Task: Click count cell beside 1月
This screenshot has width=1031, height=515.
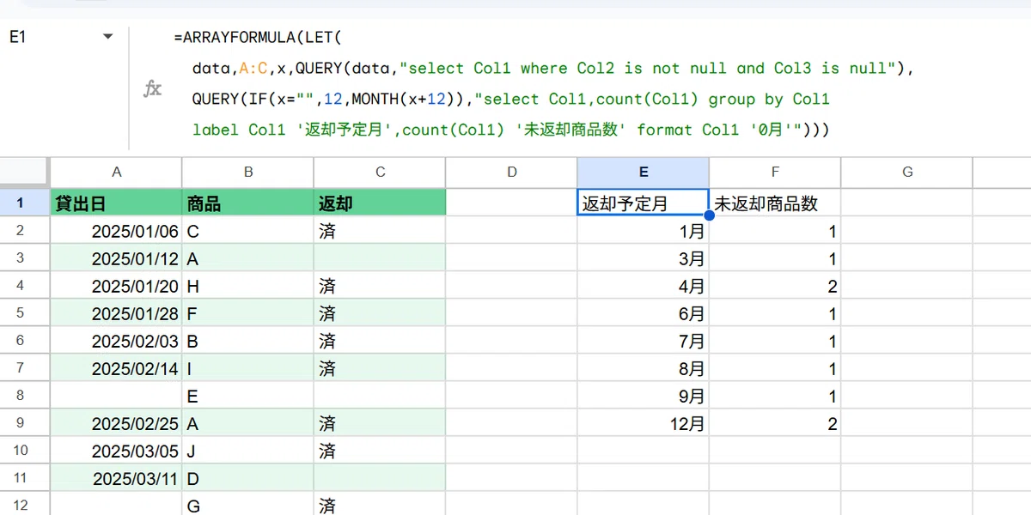Action: 775,231
